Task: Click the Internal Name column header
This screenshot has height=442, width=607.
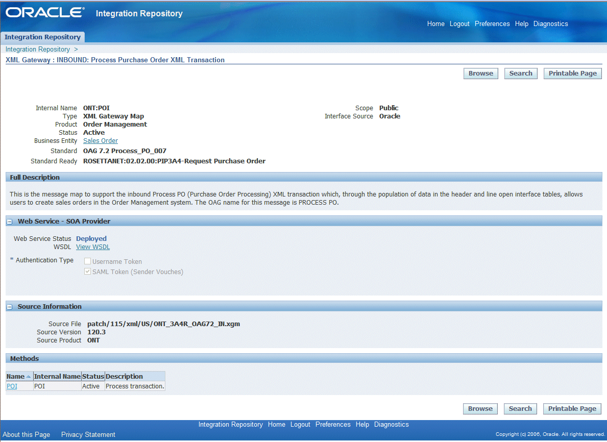Action: click(57, 376)
